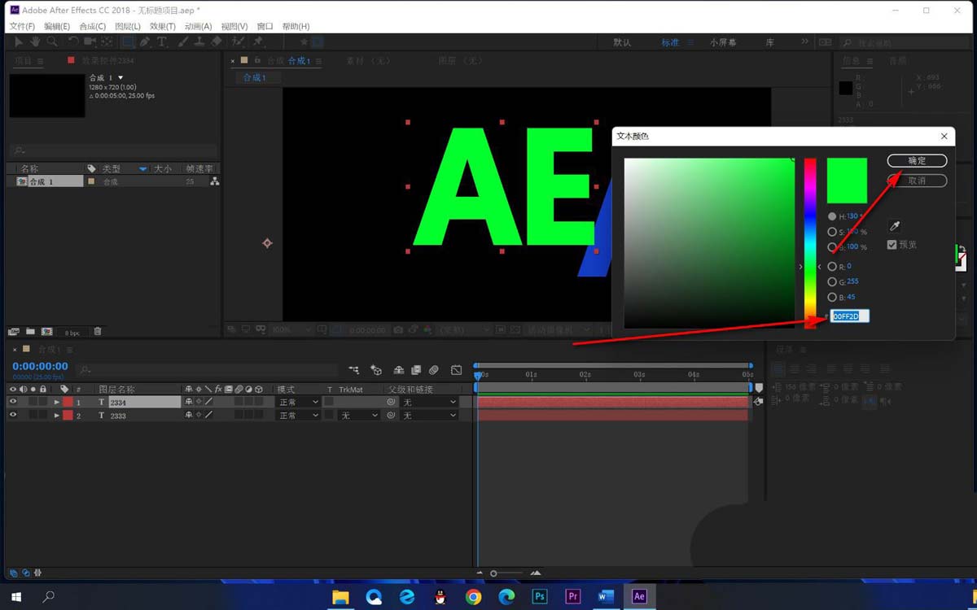Select the Eraser tool

(x=217, y=41)
